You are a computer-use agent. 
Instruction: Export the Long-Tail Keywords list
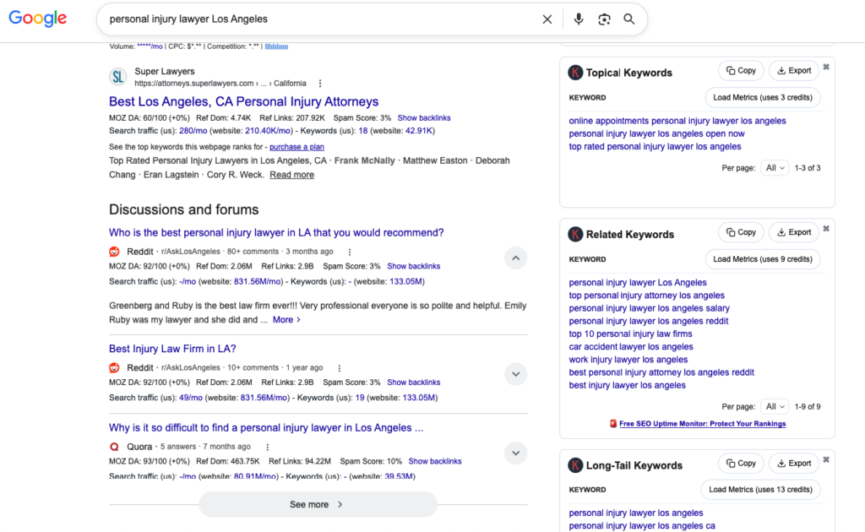(794, 463)
